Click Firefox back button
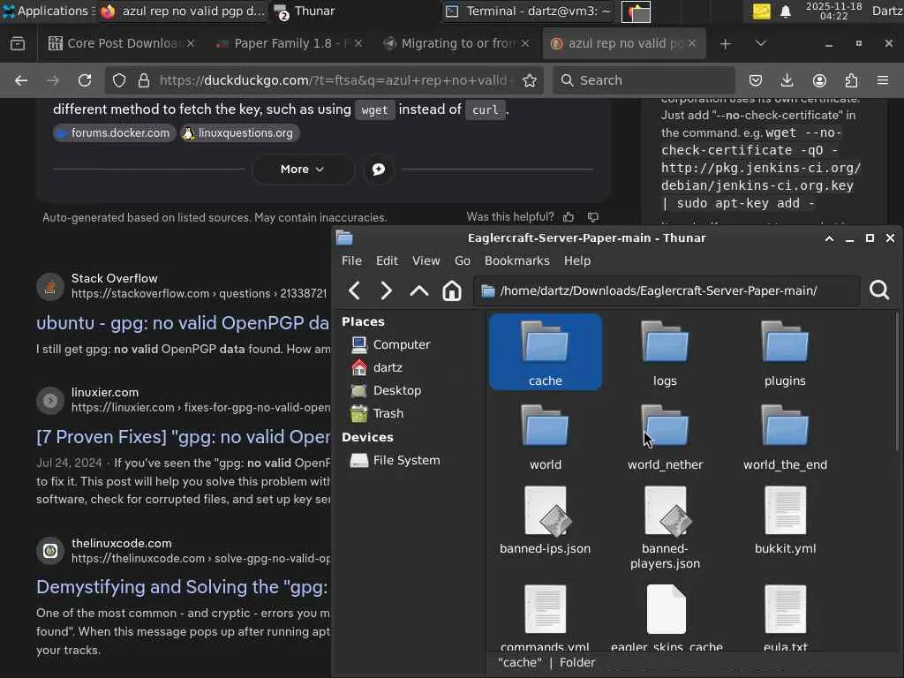The image size is (904, 678). pos(21,80)
